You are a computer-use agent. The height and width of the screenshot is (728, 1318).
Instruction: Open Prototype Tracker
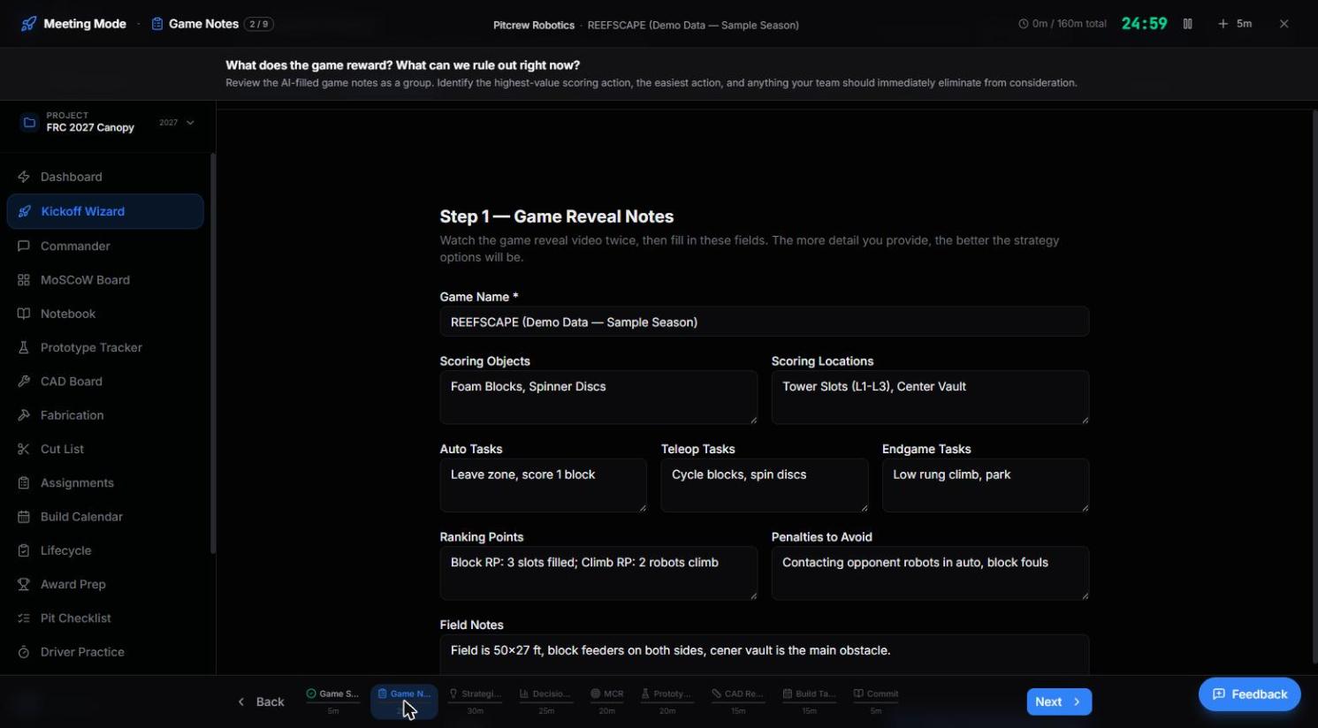click(x=105, y=347)
